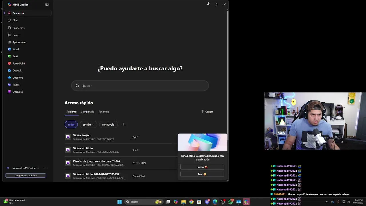The height and width of the screenshot is (206, 366).
Task: Click file icon beside Video Project
Action: [68, 137]
